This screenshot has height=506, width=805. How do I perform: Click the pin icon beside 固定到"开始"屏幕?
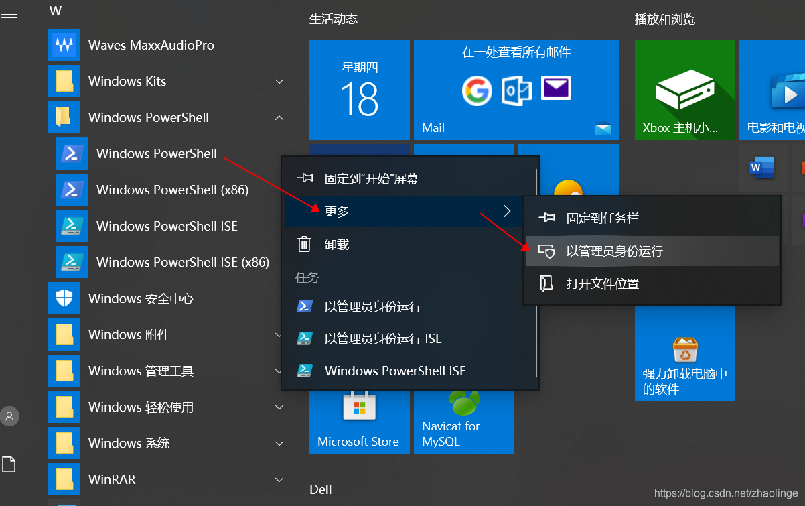305,178
